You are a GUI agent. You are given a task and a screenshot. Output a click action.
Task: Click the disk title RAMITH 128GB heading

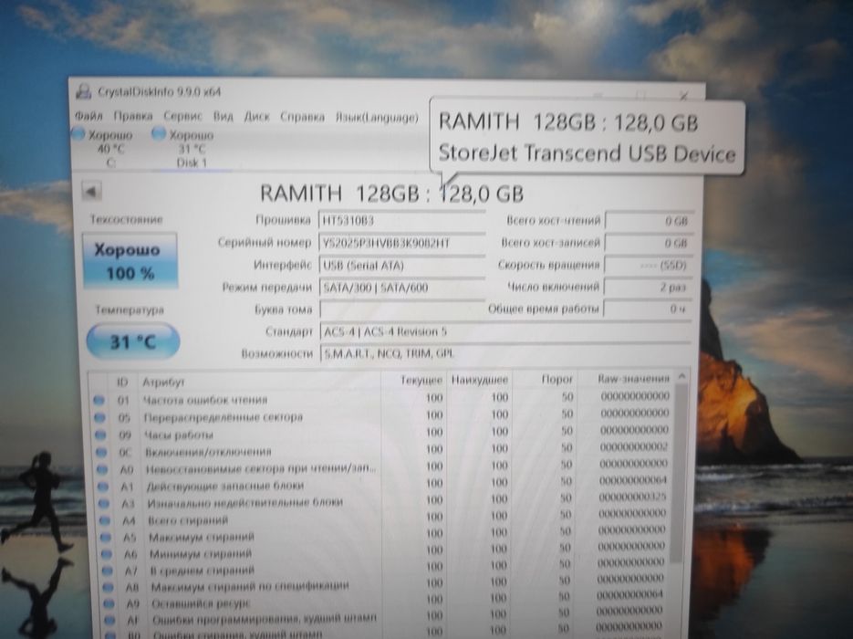point(391,194)
